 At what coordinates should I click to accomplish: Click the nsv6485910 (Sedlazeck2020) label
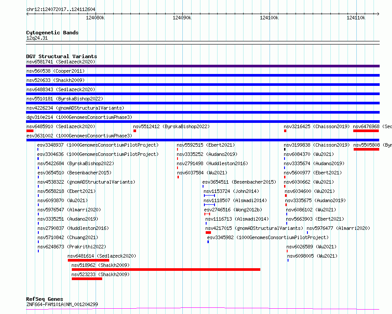[x=61, y=126]
